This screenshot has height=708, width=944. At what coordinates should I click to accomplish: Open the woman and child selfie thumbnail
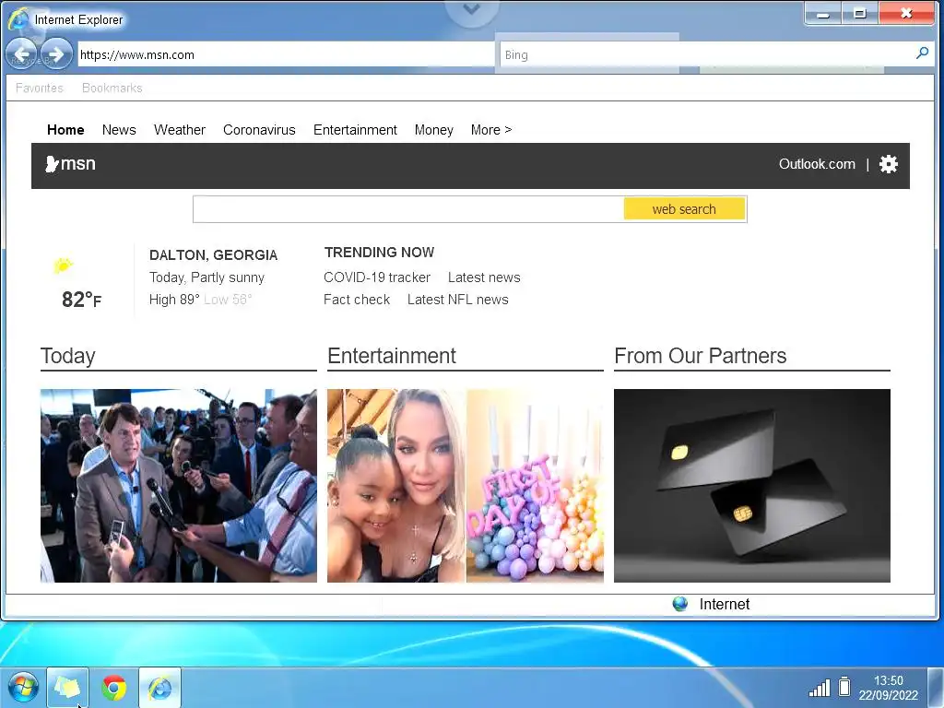(x=396, y=485)
